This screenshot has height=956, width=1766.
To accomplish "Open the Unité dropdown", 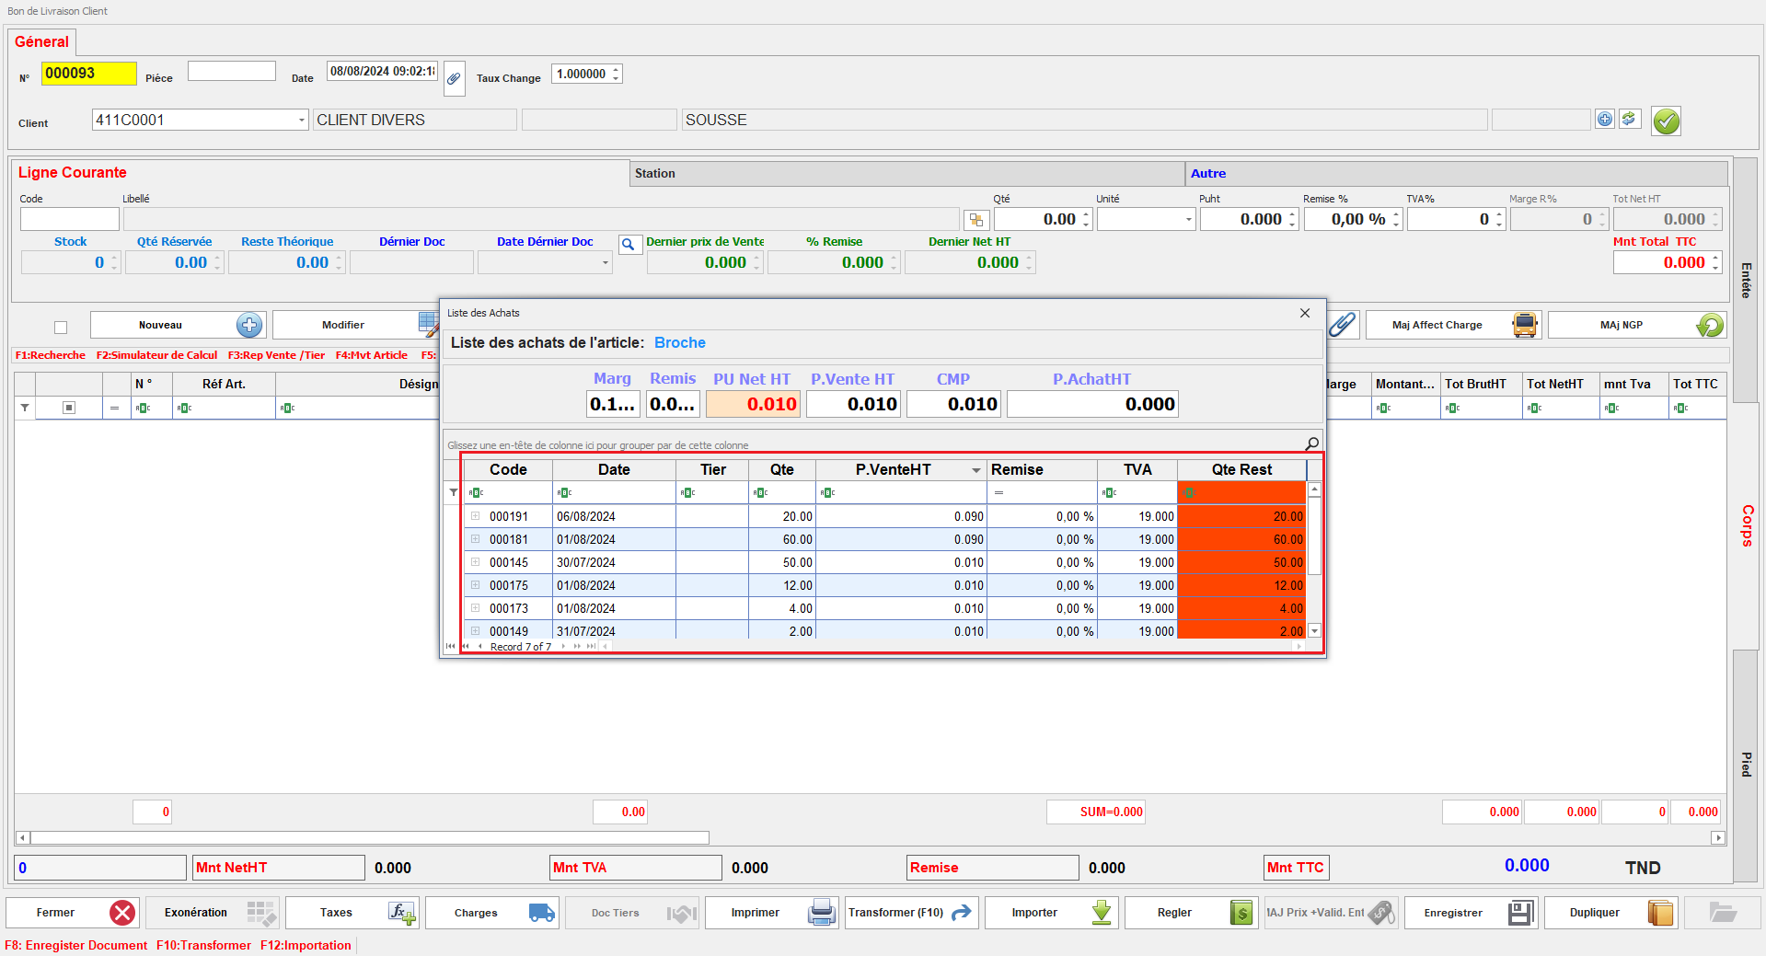I will click(x=1188, y=219).
